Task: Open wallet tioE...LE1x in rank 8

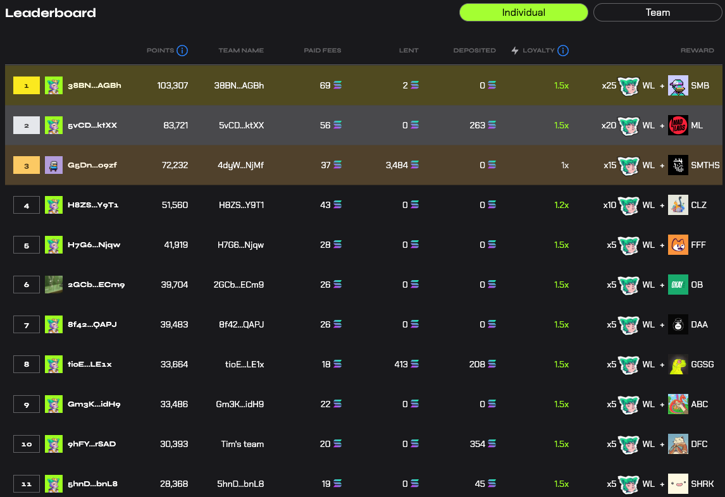Action: point(90,364)
